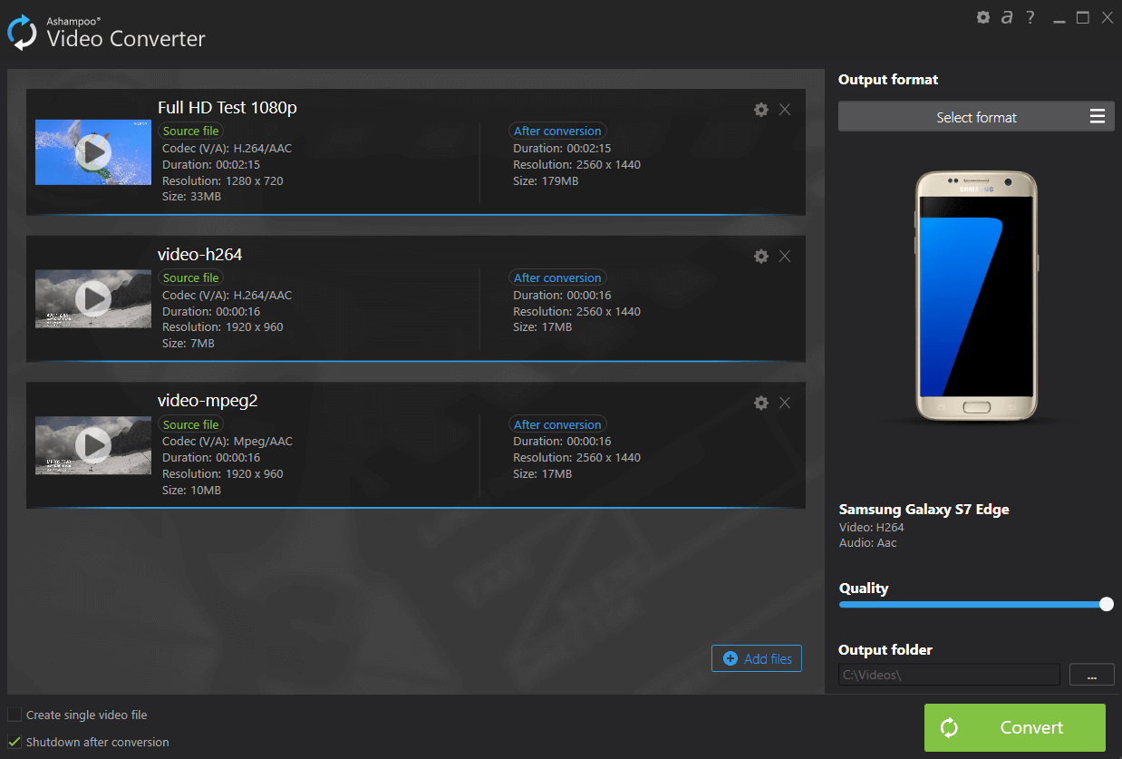
Task: Open conversion settings for Full HD Test 1080p
Action: [760, 109]
